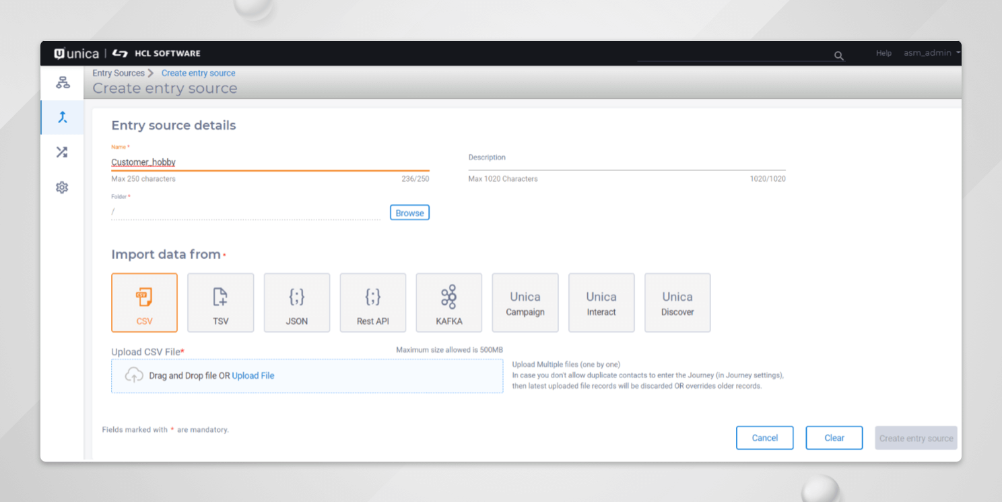Open the Data Definitions shuffle icon
The height and width of the screenshot is (502, 1002).
[x=62, y=152]
